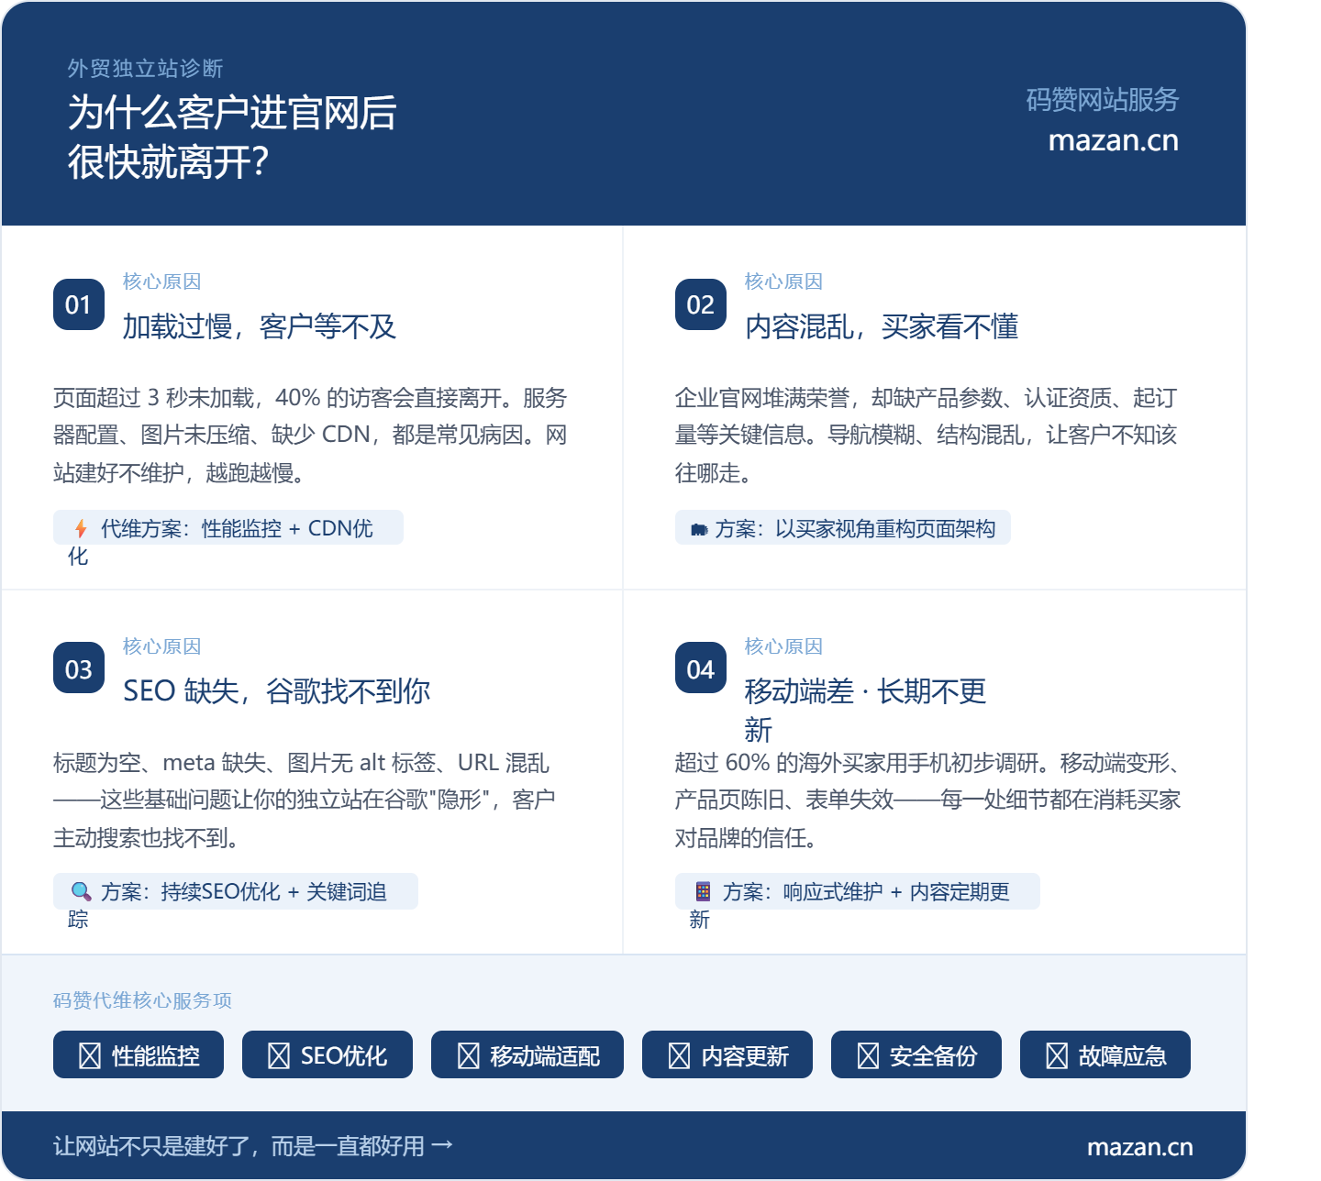Select the 内容更新 service button

[727, 1054]
